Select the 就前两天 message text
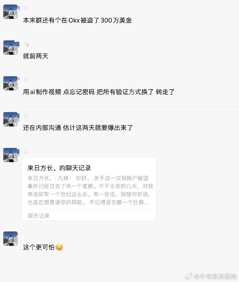This screenshot has height=282, width=239. [35, 56]
